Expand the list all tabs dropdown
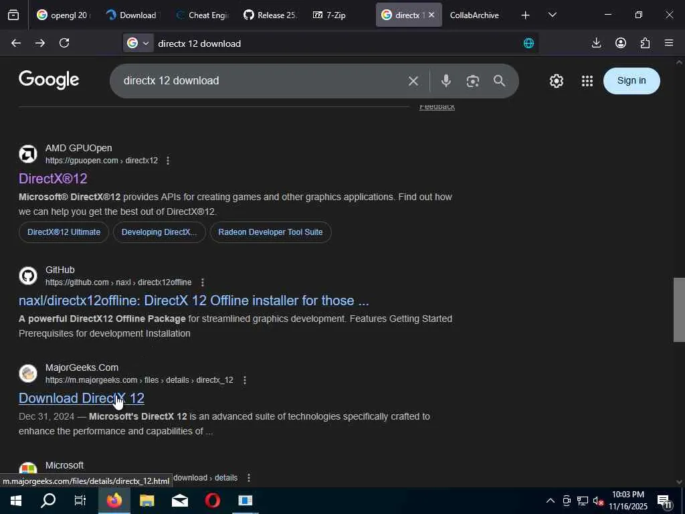Viewport: 685px width, 514px height. pos(552,15)
